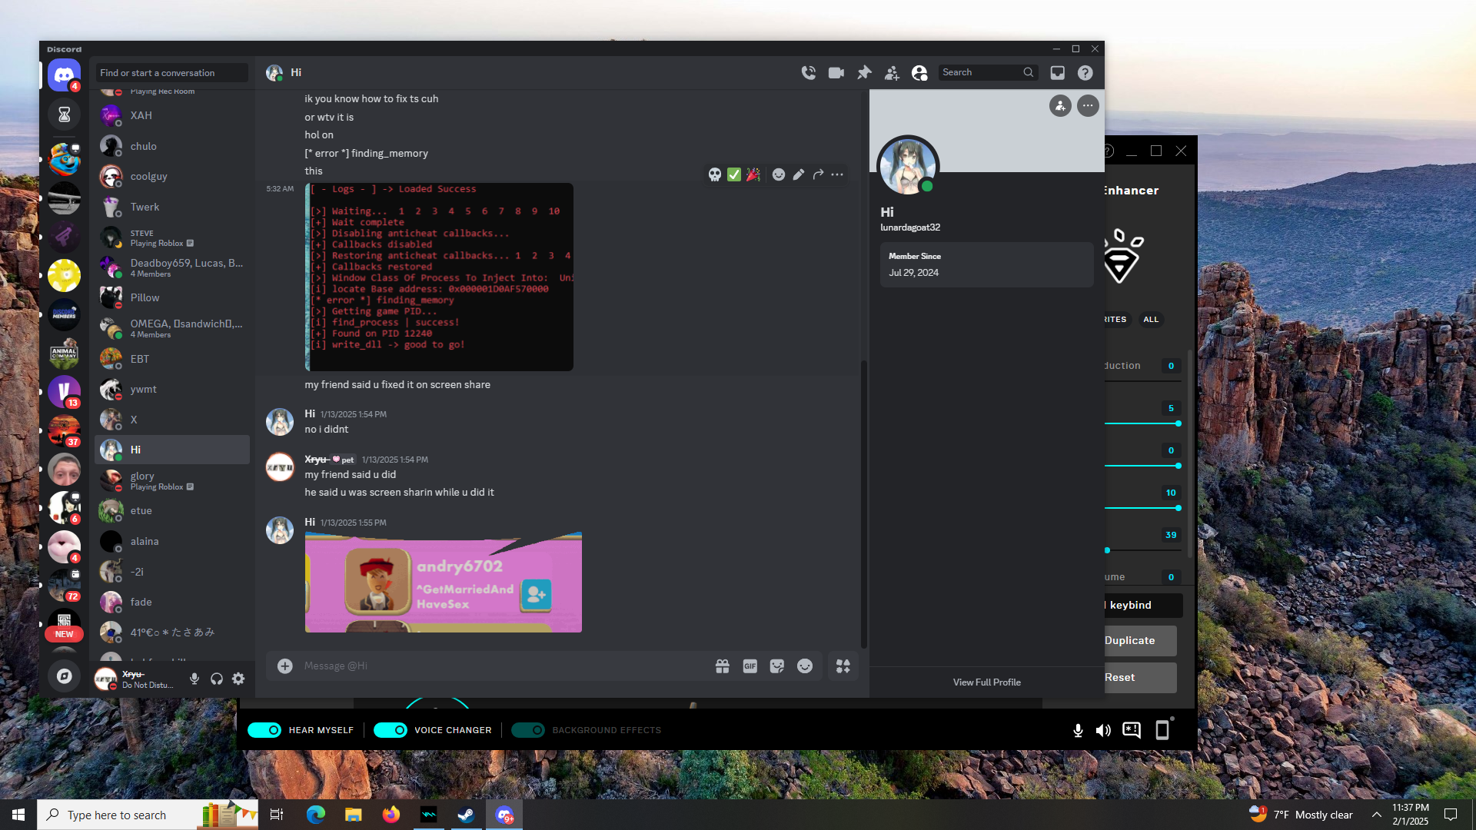This screenshot has width=1476, height=830.
Task: Mute microphone in Discord user panel
Action: pos(194,679)
